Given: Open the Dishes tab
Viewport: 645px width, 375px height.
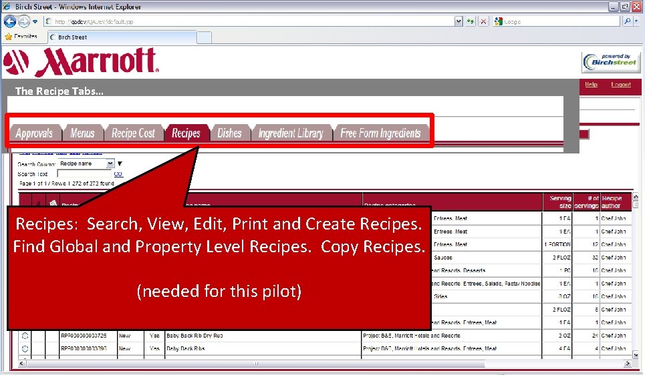Looking at the screenshot, I should [229, 133].
